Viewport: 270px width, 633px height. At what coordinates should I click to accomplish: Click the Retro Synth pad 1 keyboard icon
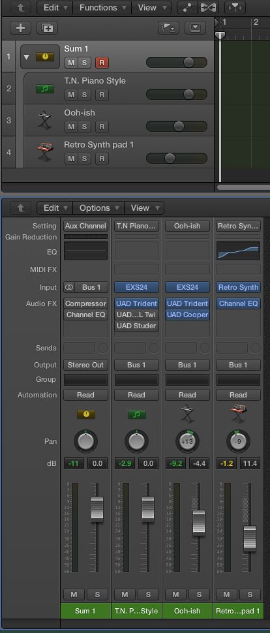[x=44, y=152]
